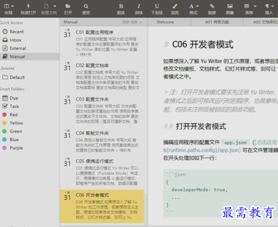Click the Due calendar icon
Viewport: 278px width, 227px height.
tap(5, 98)
